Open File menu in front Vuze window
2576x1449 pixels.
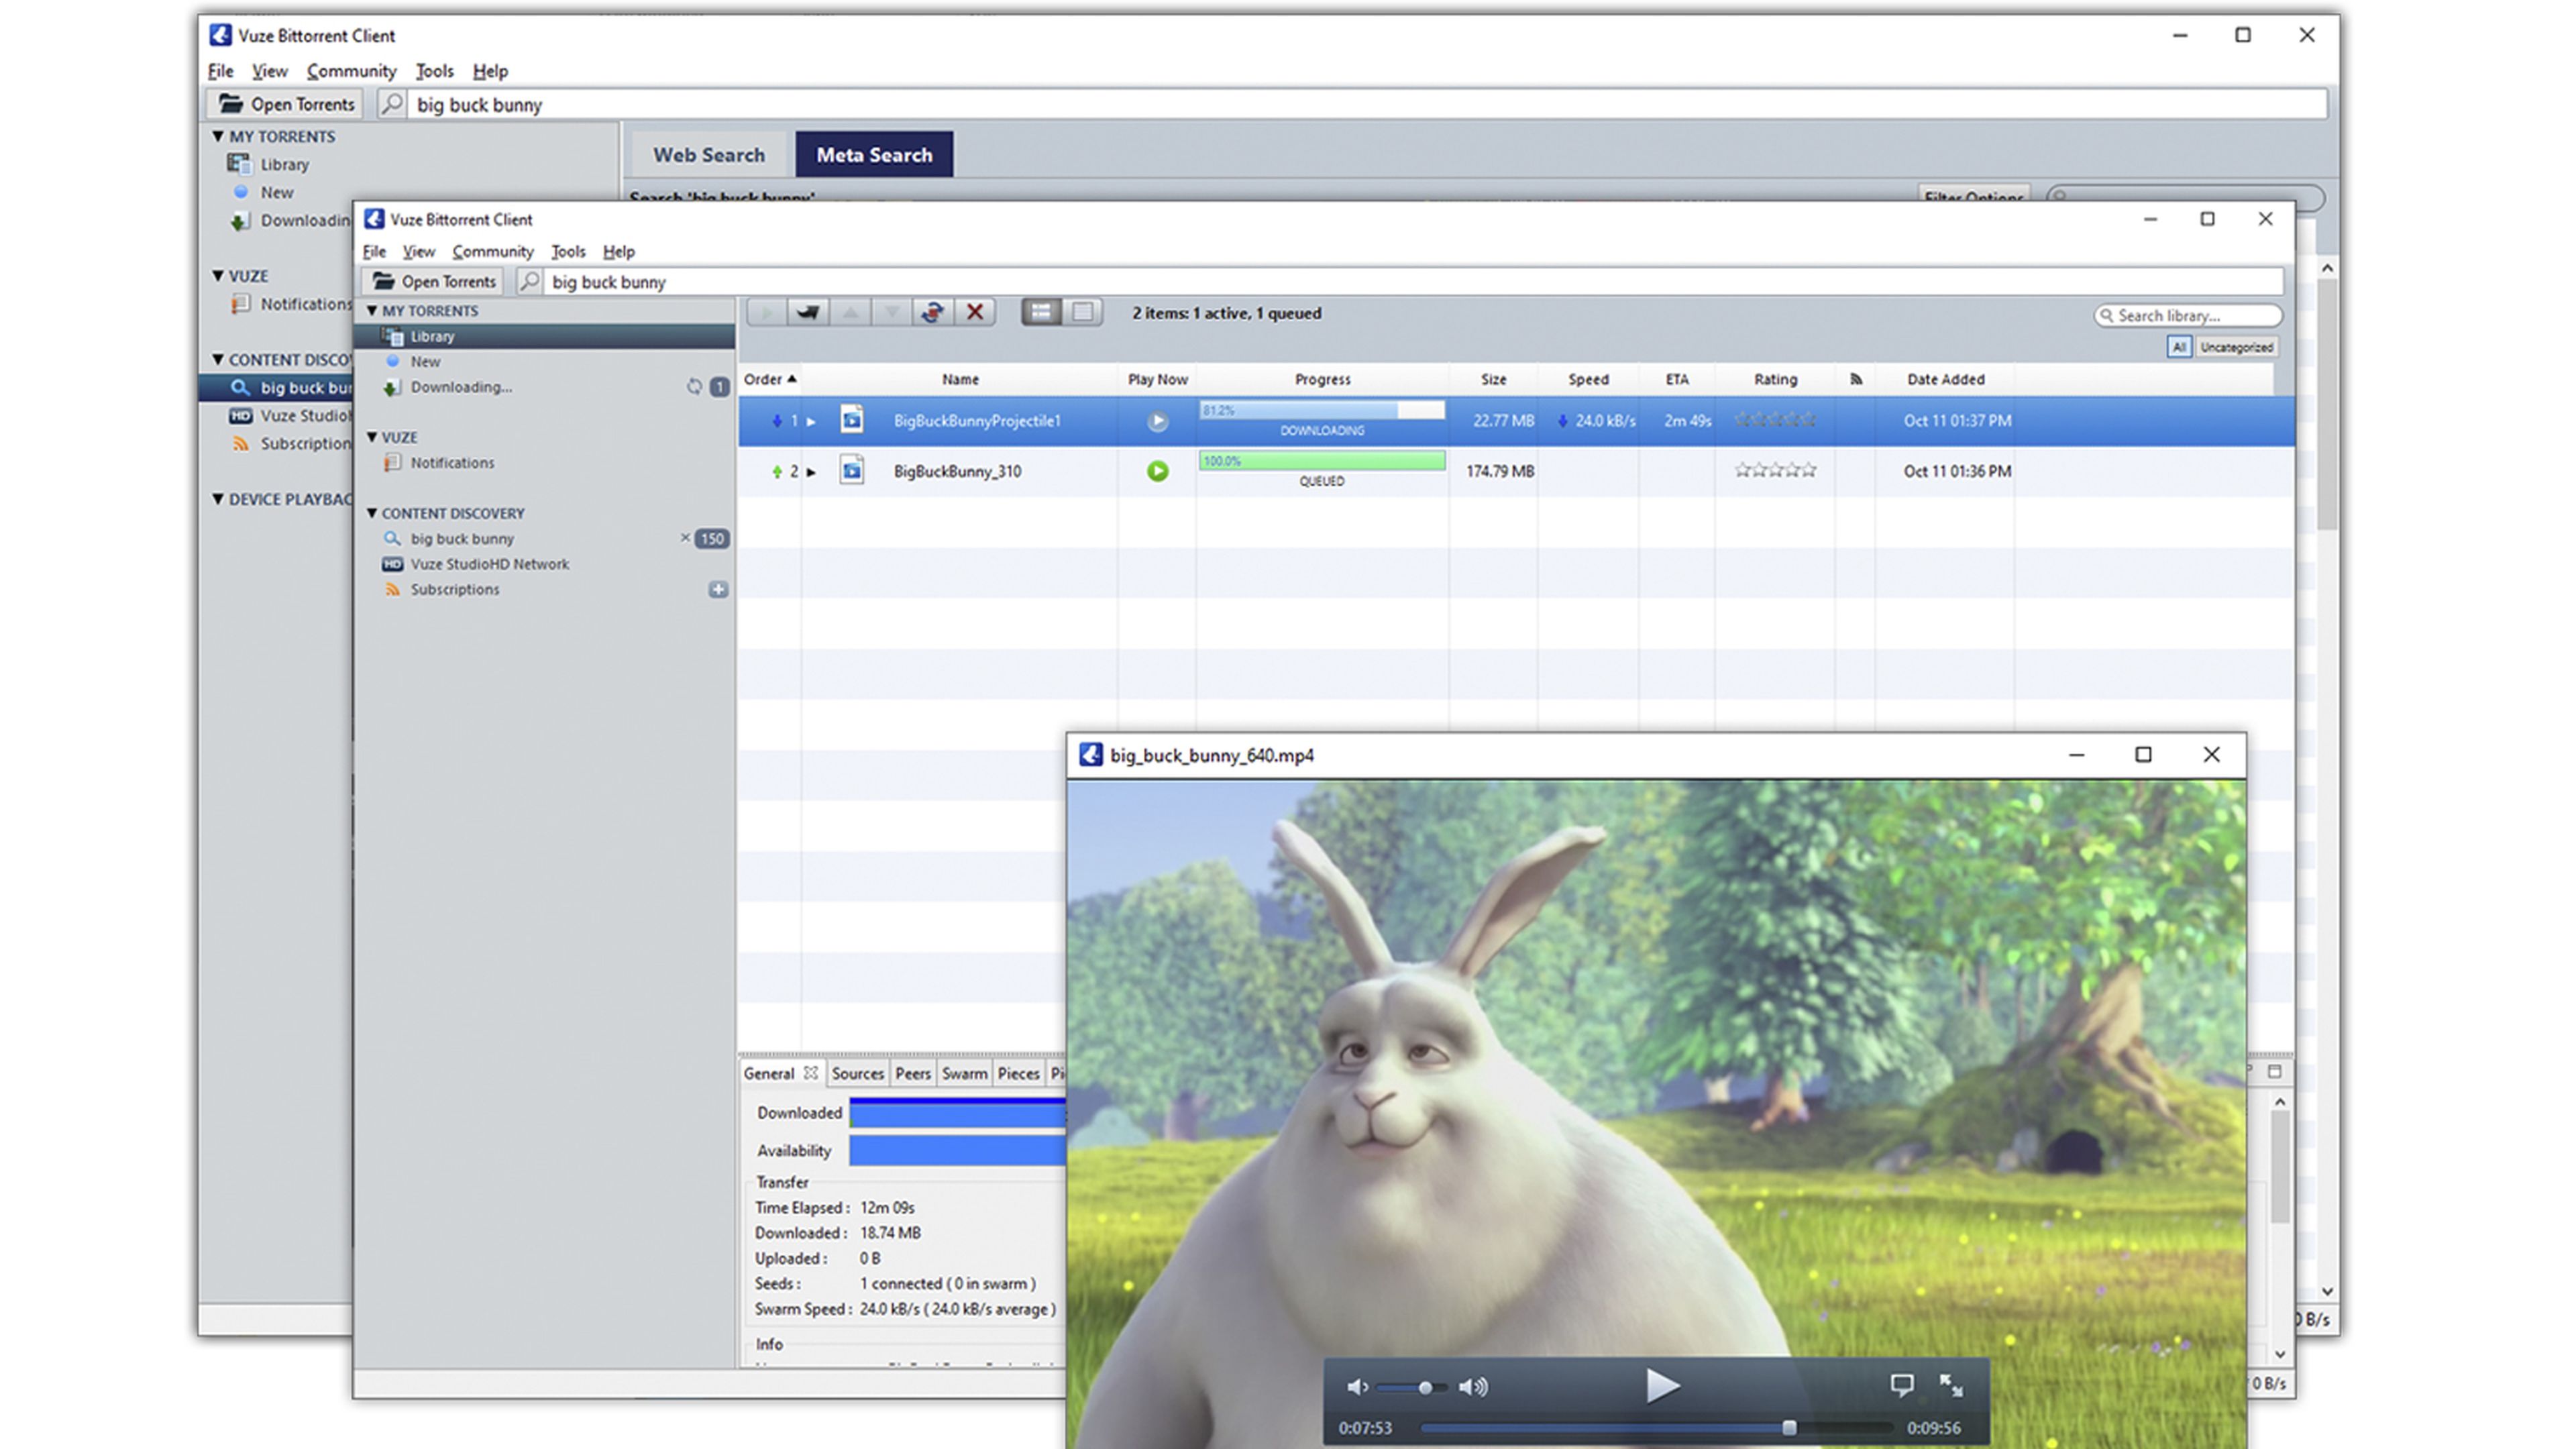[x=374, y=251]
